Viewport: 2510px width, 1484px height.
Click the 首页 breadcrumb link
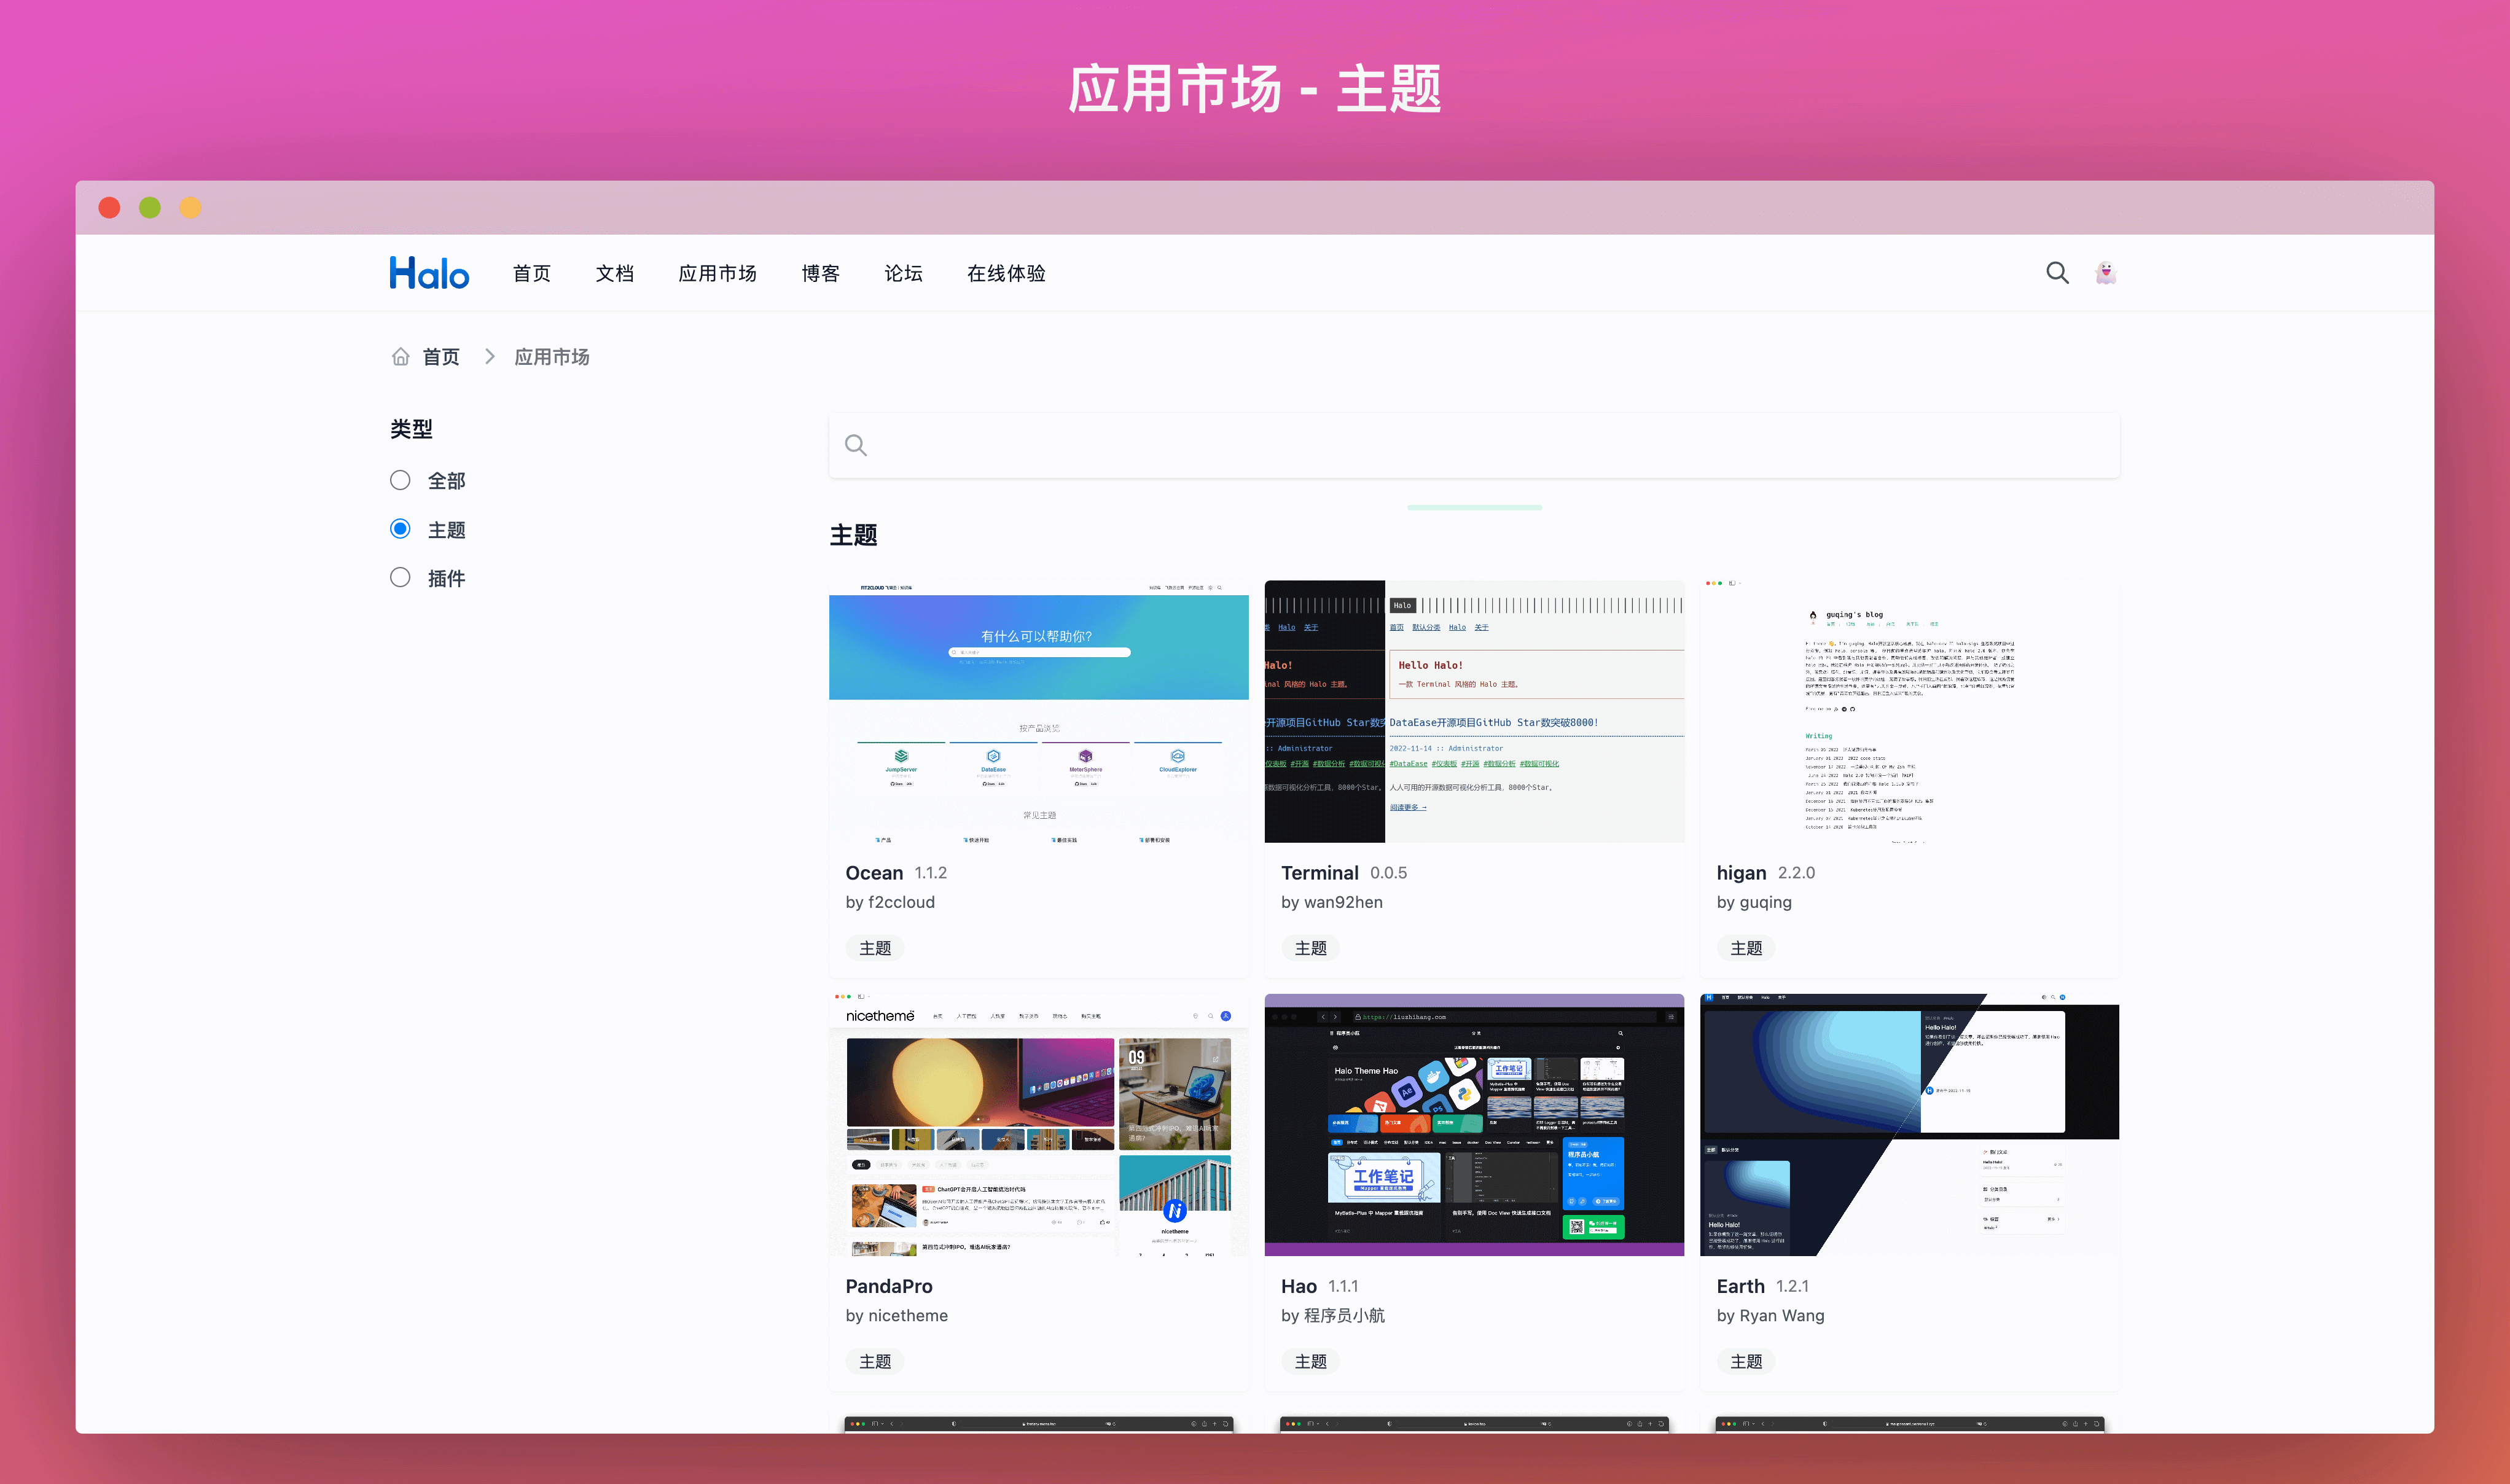pos(441,357)
